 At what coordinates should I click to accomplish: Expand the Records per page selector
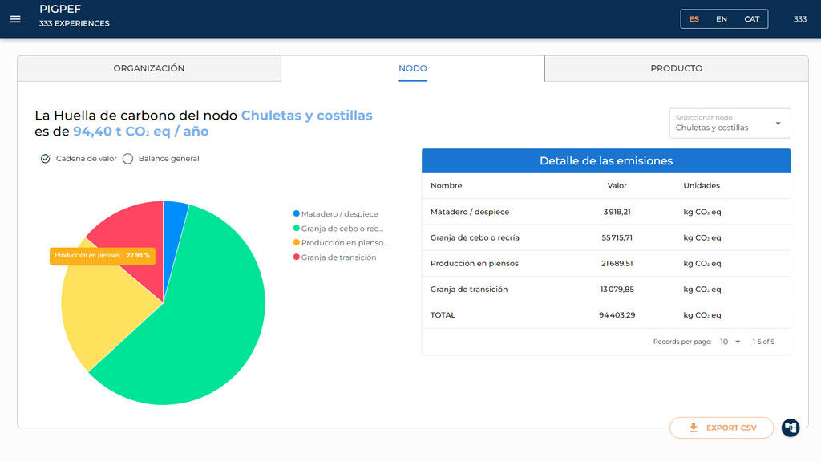pyautogui.click(x=730, y=342)
